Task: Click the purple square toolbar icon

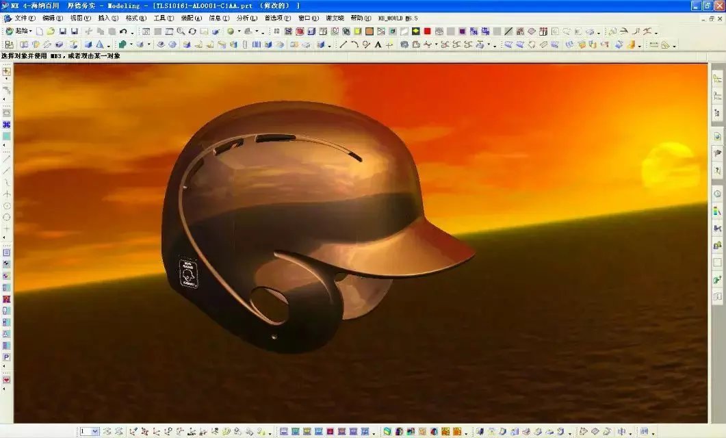Action: (463, 31)
